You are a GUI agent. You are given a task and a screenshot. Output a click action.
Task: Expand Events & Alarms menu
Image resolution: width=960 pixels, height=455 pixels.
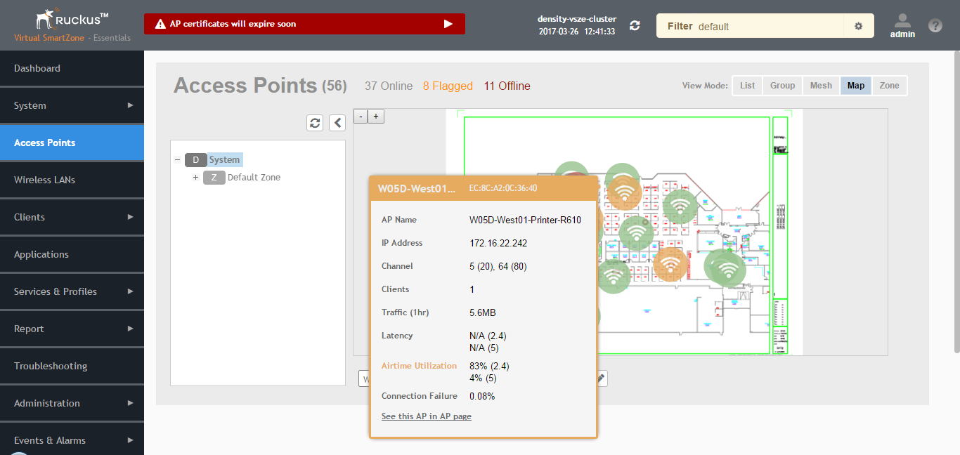tap(72, 440)
